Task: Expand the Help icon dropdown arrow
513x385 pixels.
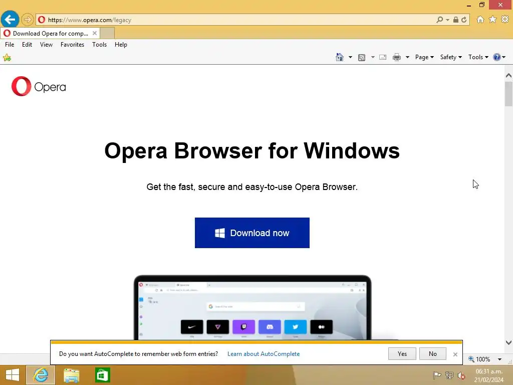Action: click(x=504, y=57)
